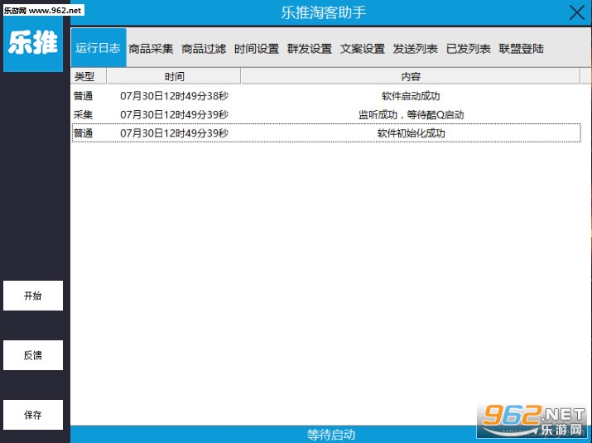Click the 反馈 button
This screenshot has height=443, width=592.
(33, 355)
